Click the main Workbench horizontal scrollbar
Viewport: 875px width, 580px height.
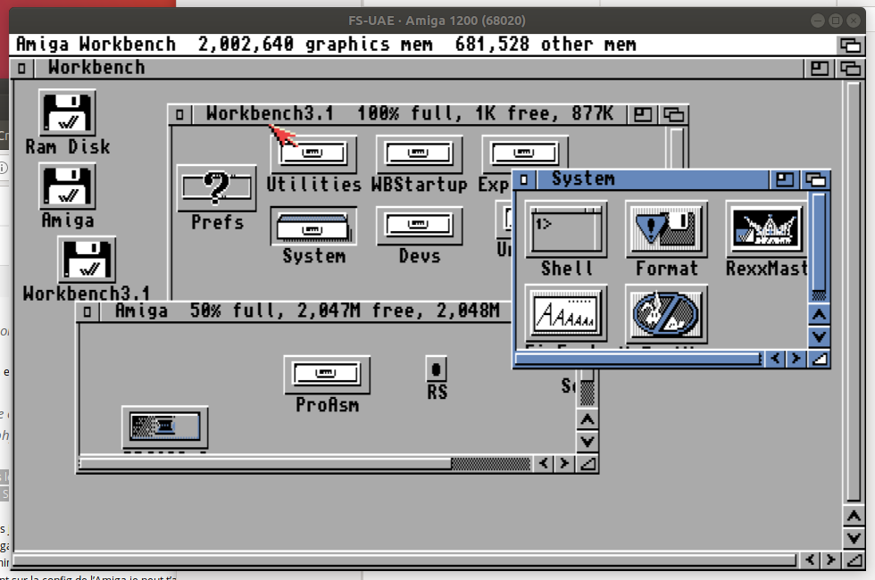pos(404,559)
